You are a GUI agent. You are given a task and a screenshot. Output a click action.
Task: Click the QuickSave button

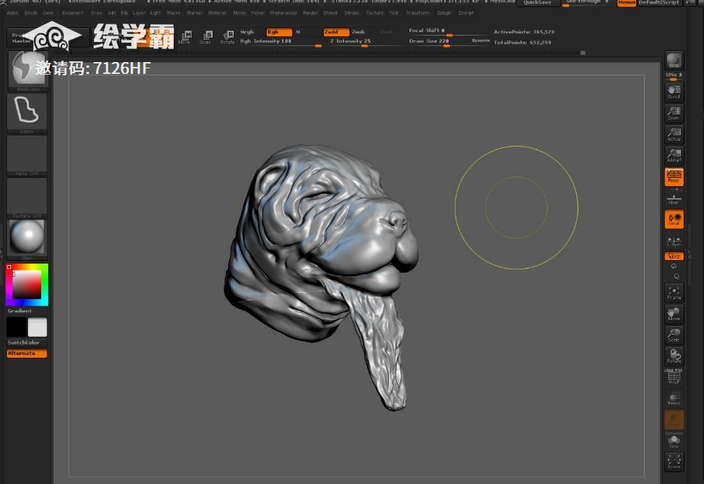(x=538, y=3)
